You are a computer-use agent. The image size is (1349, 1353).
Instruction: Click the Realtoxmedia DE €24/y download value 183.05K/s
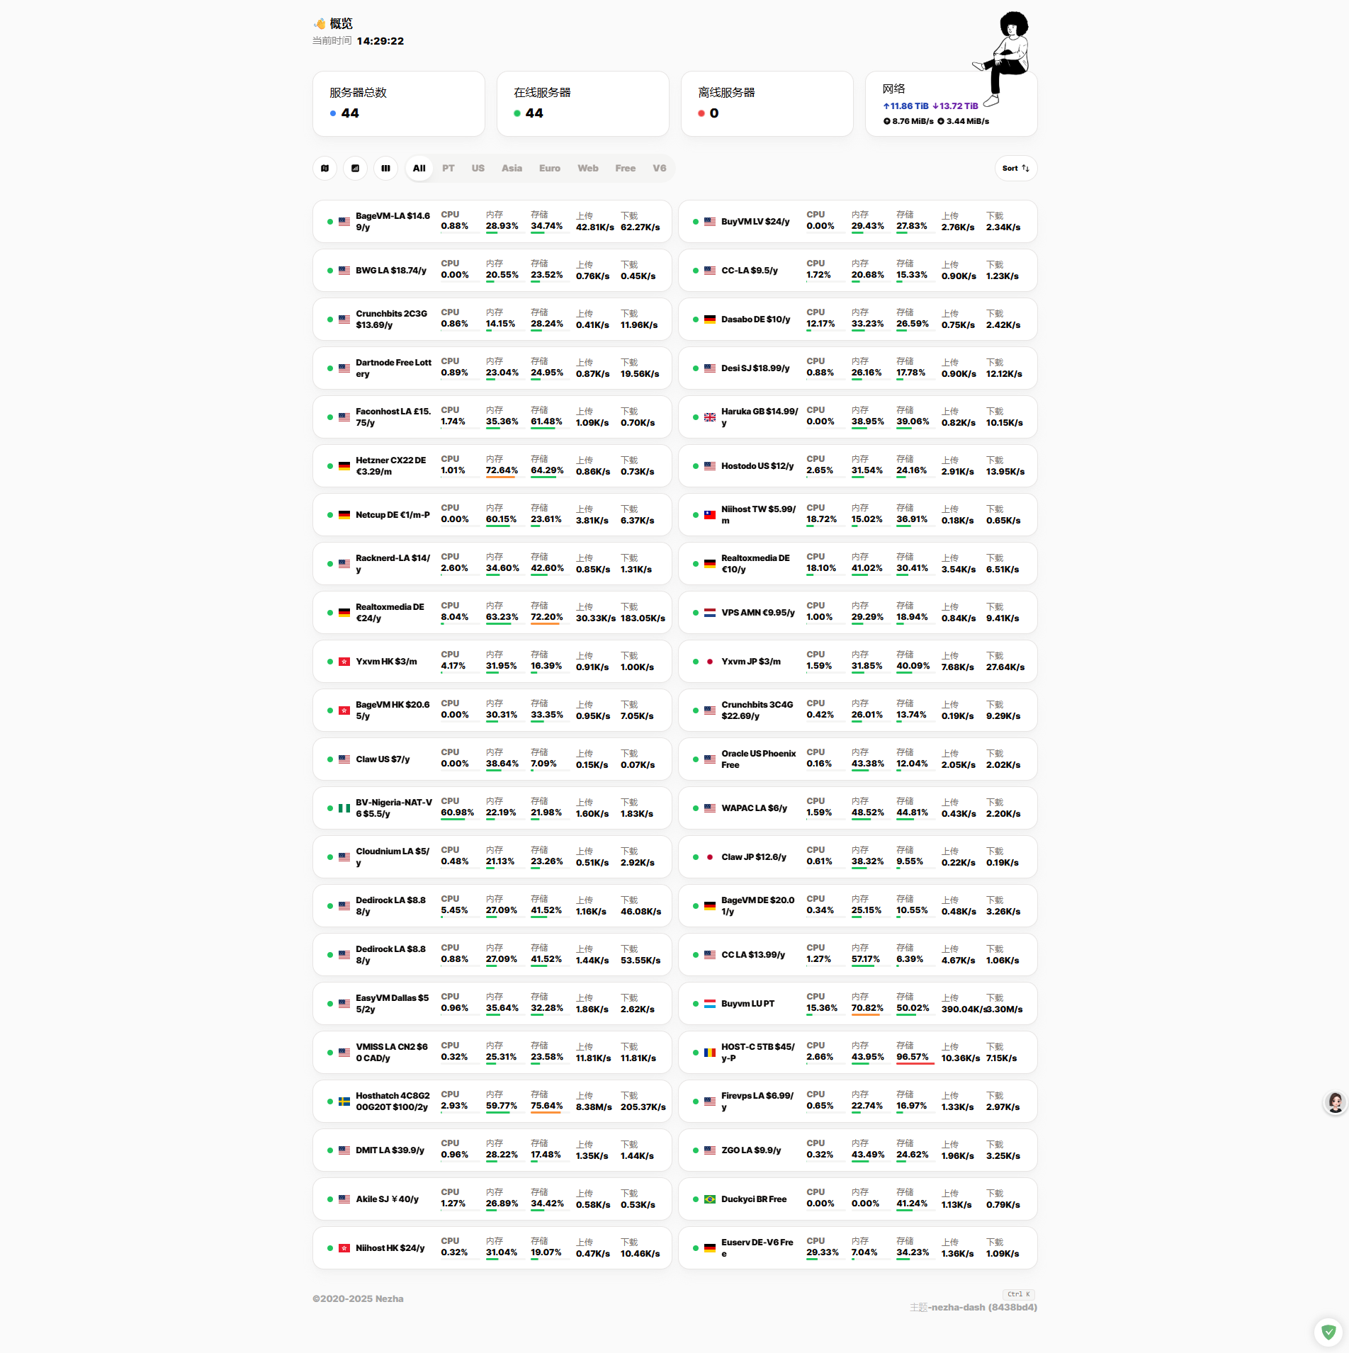tap(643, 618)
